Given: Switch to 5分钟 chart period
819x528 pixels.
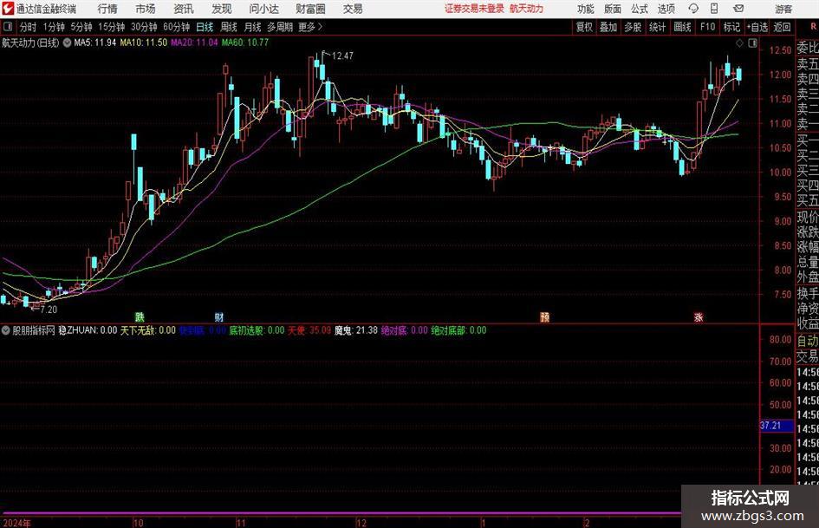Looking at the screenshot, I should (81, 27).
